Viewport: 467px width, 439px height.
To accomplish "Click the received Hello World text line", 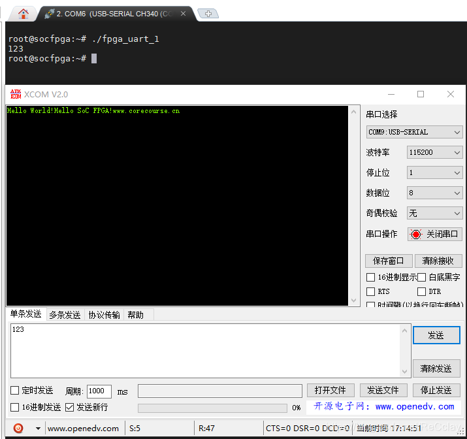I will tap(93, 111).
